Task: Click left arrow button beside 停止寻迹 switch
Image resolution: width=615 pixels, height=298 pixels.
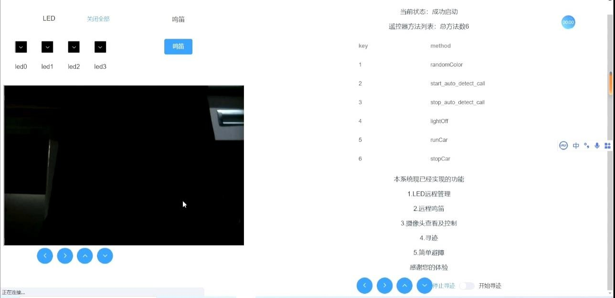Action: pos(365,286)
